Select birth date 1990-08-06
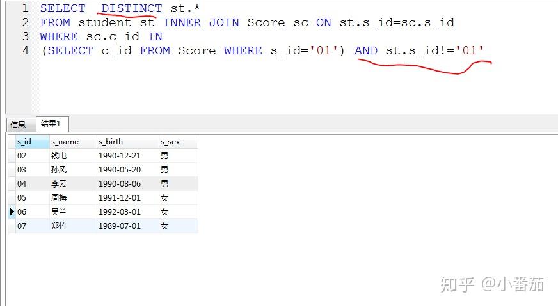The image size is (558, 306). (x=128, y=184)
